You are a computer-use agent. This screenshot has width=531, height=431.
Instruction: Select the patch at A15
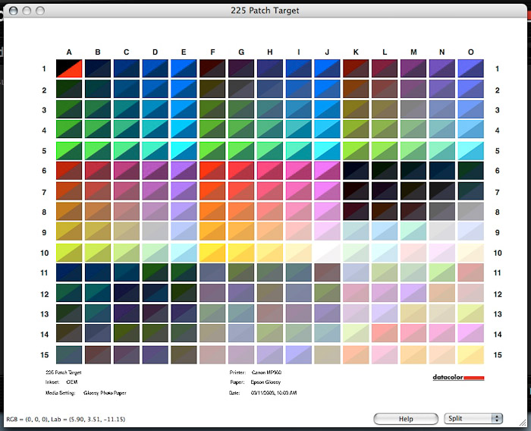click(x=69, y=354)
